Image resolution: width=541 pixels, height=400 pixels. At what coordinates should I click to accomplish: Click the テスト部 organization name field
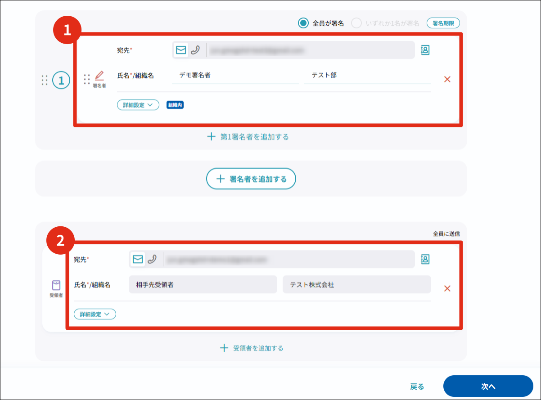tap(367, 76)
